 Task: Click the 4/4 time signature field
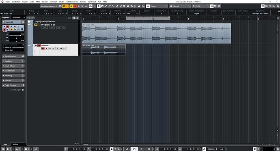[222, 149]
